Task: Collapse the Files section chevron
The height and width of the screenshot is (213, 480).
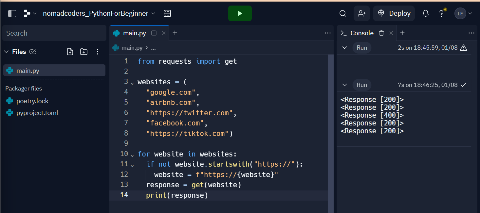Action: pos(6,52)
